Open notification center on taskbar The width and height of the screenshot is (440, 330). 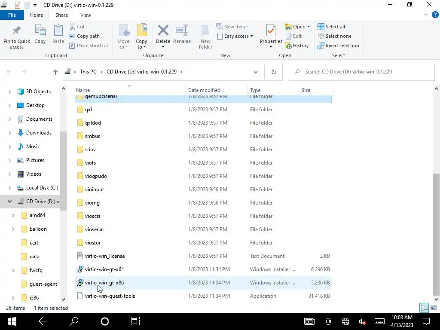pyautogui.click(x=426, y=321)
